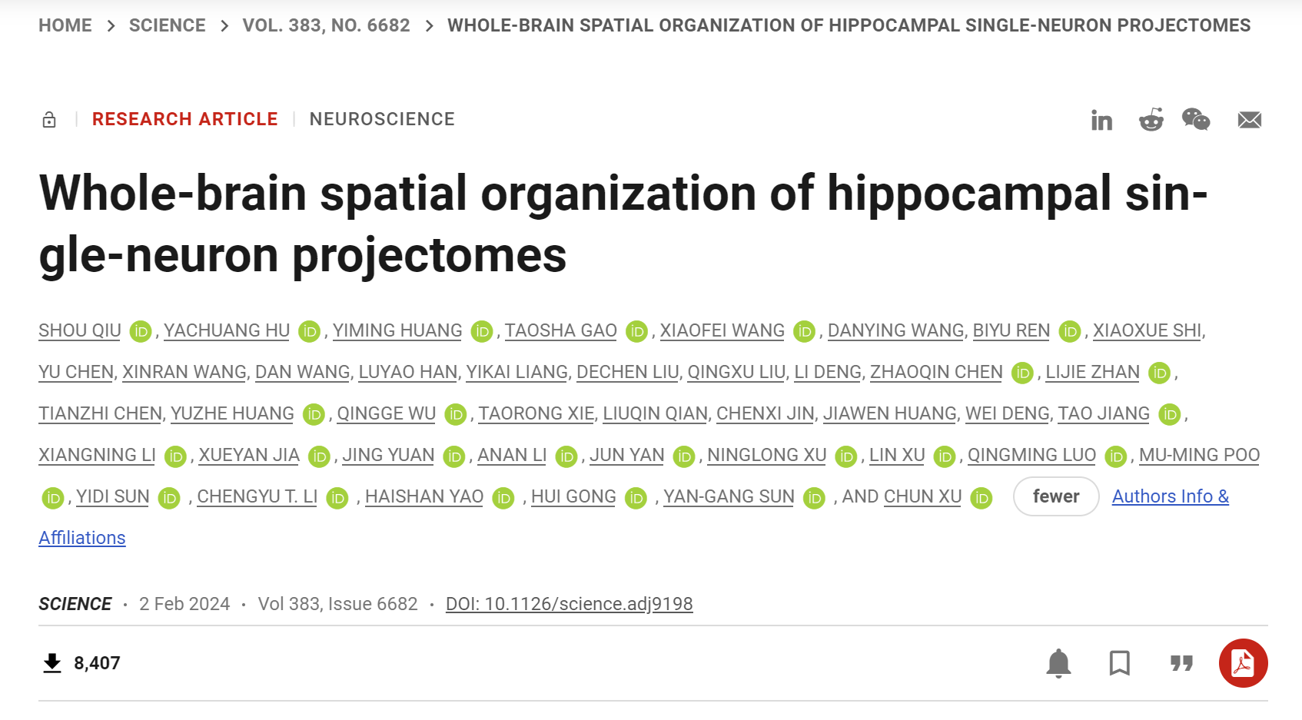Open author link Mu-Ming Poo
This screenshot has height=720, width=1302.
(1199, 455)
